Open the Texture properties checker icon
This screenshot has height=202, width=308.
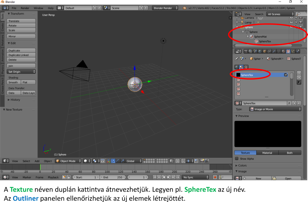tap(288, 51)
